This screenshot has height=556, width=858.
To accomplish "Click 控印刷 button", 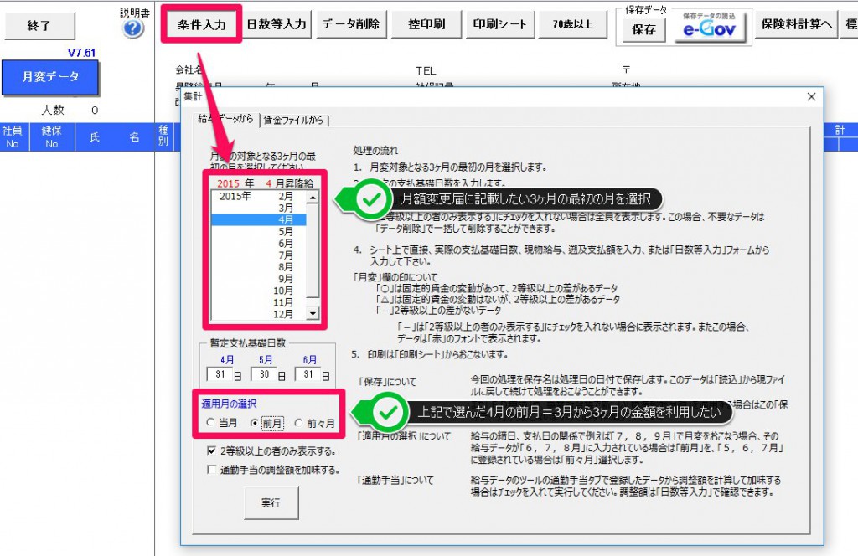I will click(426, 24).
